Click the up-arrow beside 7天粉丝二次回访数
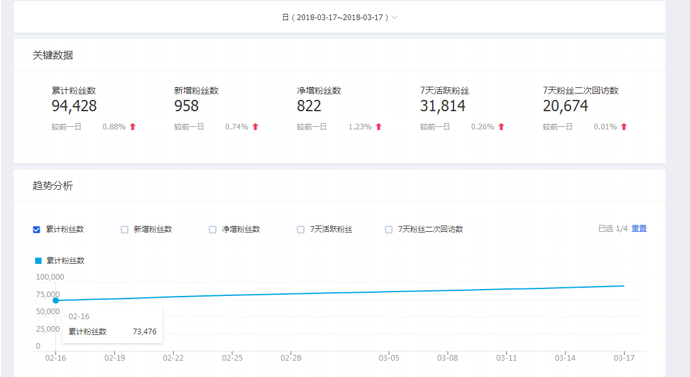This screenshot has height=377, width=690. 623,126
